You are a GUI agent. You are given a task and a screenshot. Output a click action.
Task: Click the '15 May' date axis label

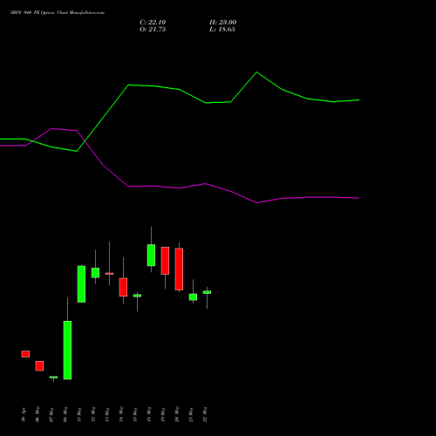[x=135, y=414]
